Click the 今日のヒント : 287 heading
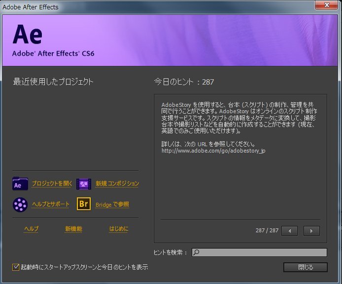The width and height of the screenshot is (342, 284). click(x=184, y=82)
